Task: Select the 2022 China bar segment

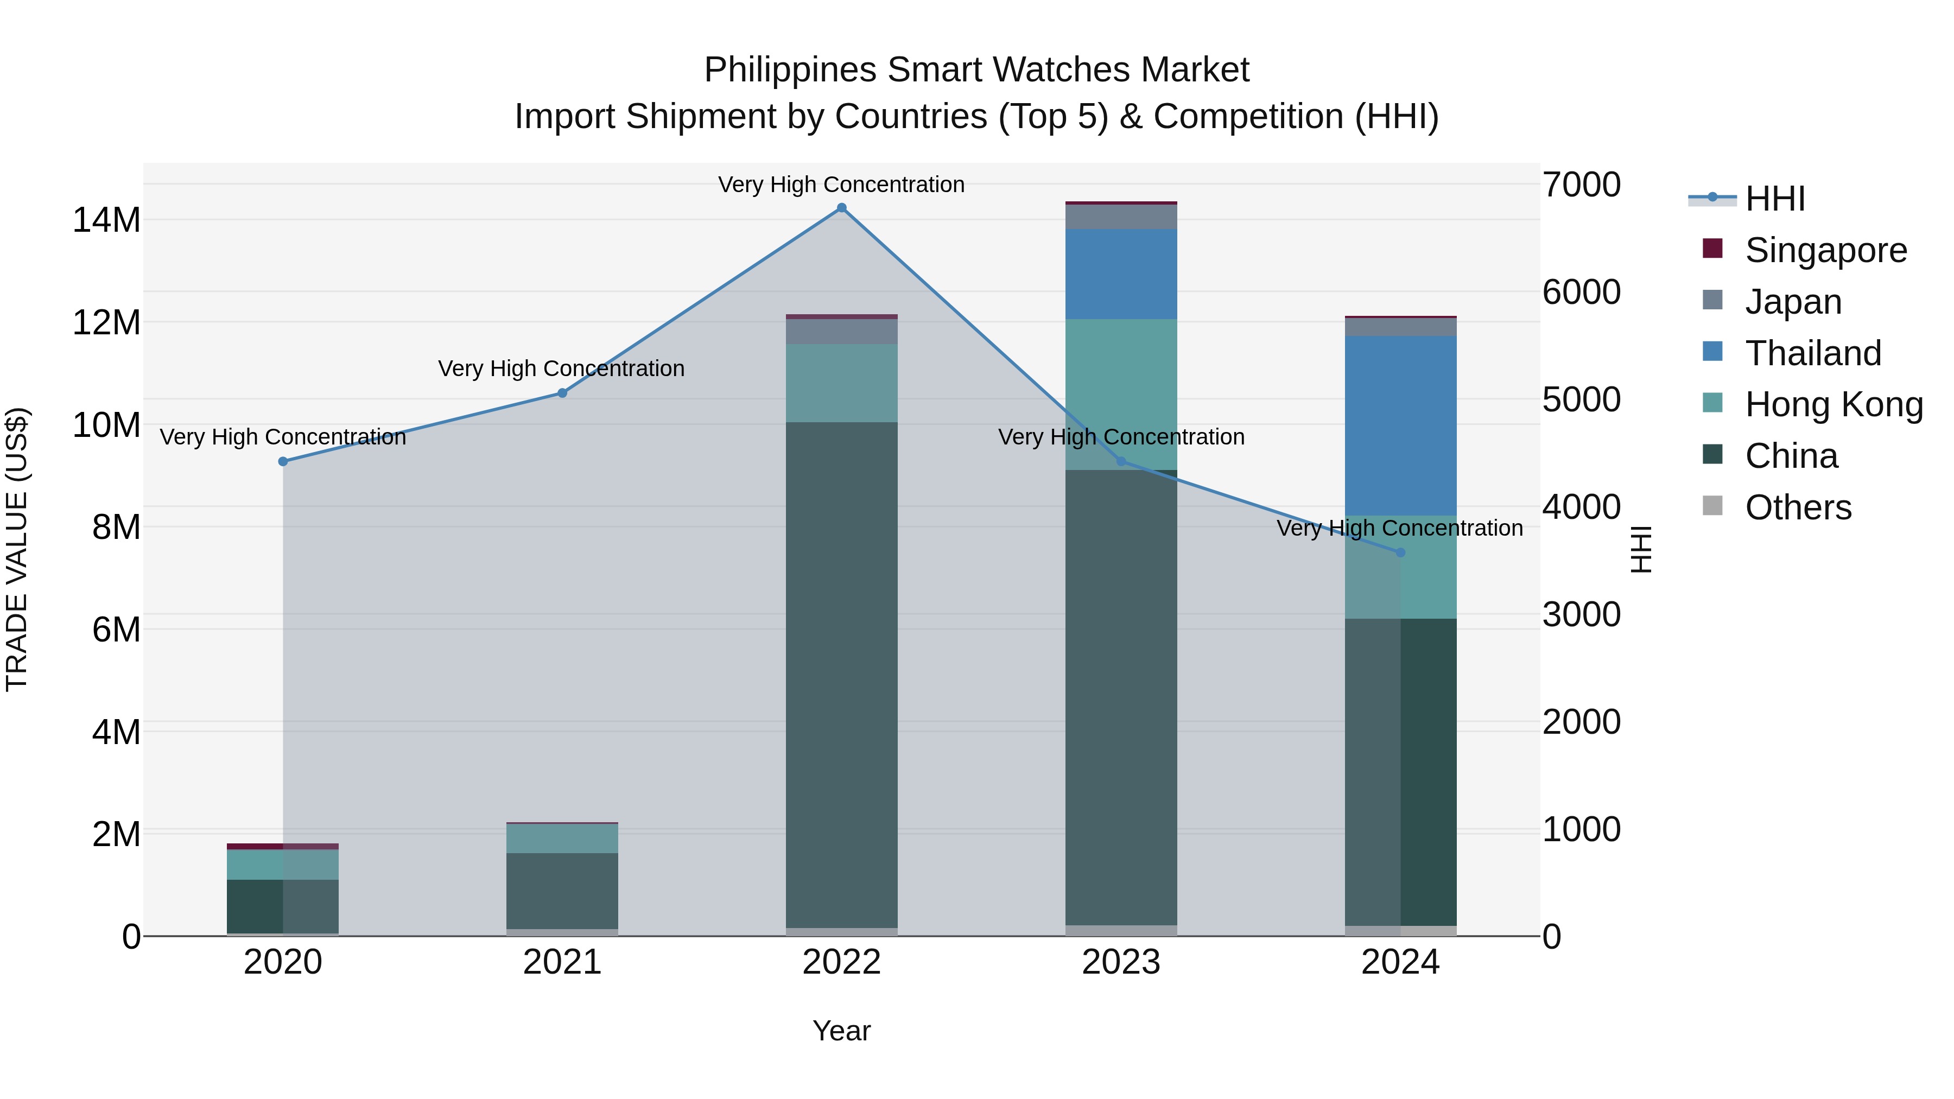Action: click(841, 675)
